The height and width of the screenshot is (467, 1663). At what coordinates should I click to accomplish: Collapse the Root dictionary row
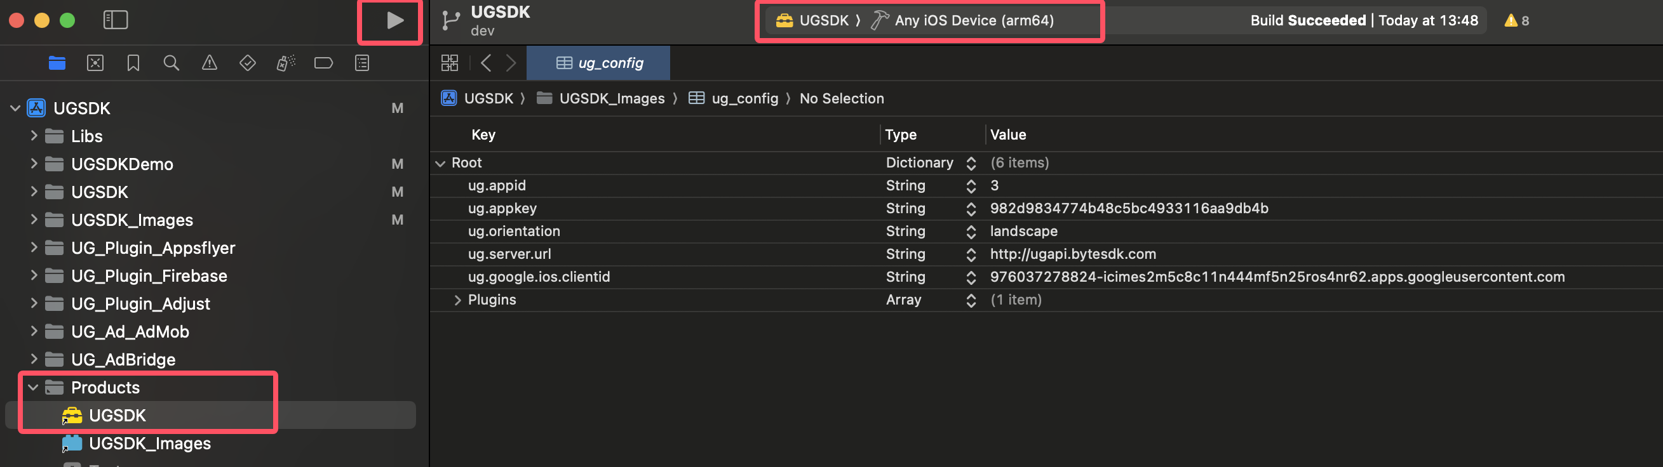pyautogui.click(x=440, y=163)
